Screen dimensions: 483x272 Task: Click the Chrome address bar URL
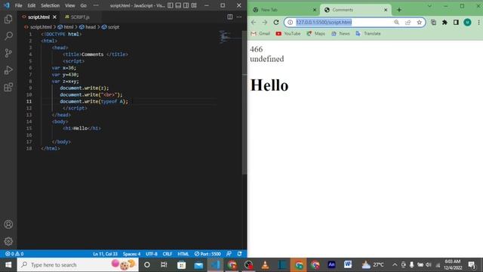(x=324, y=22)
